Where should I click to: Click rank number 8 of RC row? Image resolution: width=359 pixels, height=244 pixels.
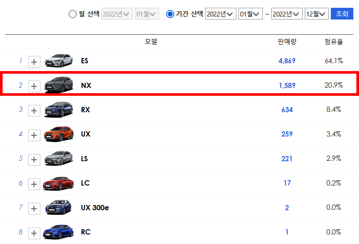point(21,232)
